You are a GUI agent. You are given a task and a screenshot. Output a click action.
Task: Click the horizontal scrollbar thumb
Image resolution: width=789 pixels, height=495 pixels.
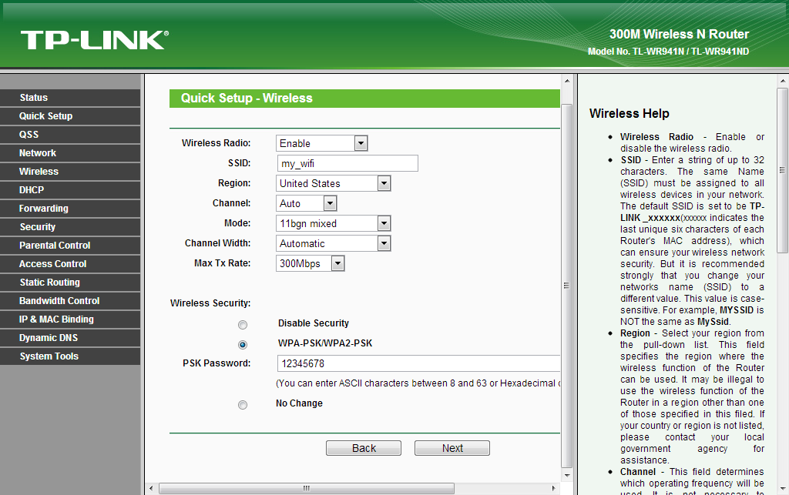tap(307, 489)
